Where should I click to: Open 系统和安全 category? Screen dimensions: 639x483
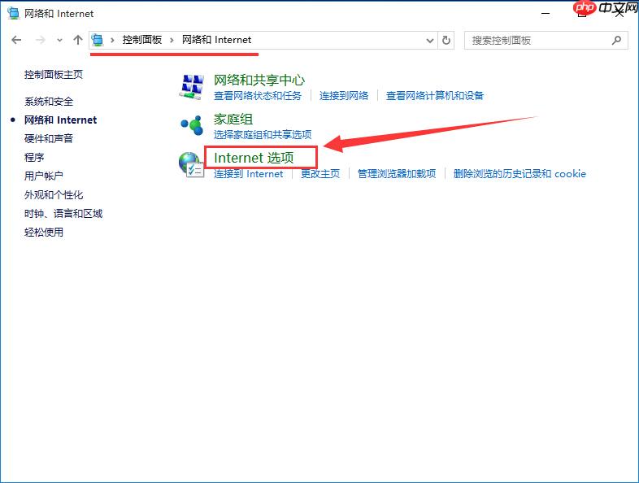point(49,101)
